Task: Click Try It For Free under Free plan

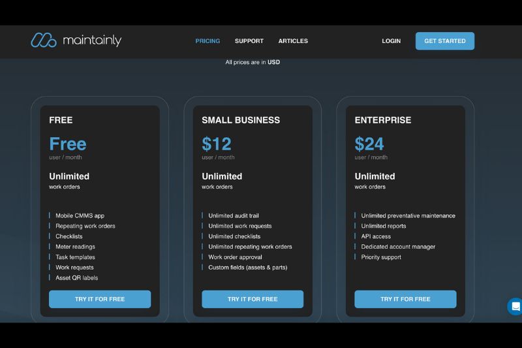Action: 100,299
